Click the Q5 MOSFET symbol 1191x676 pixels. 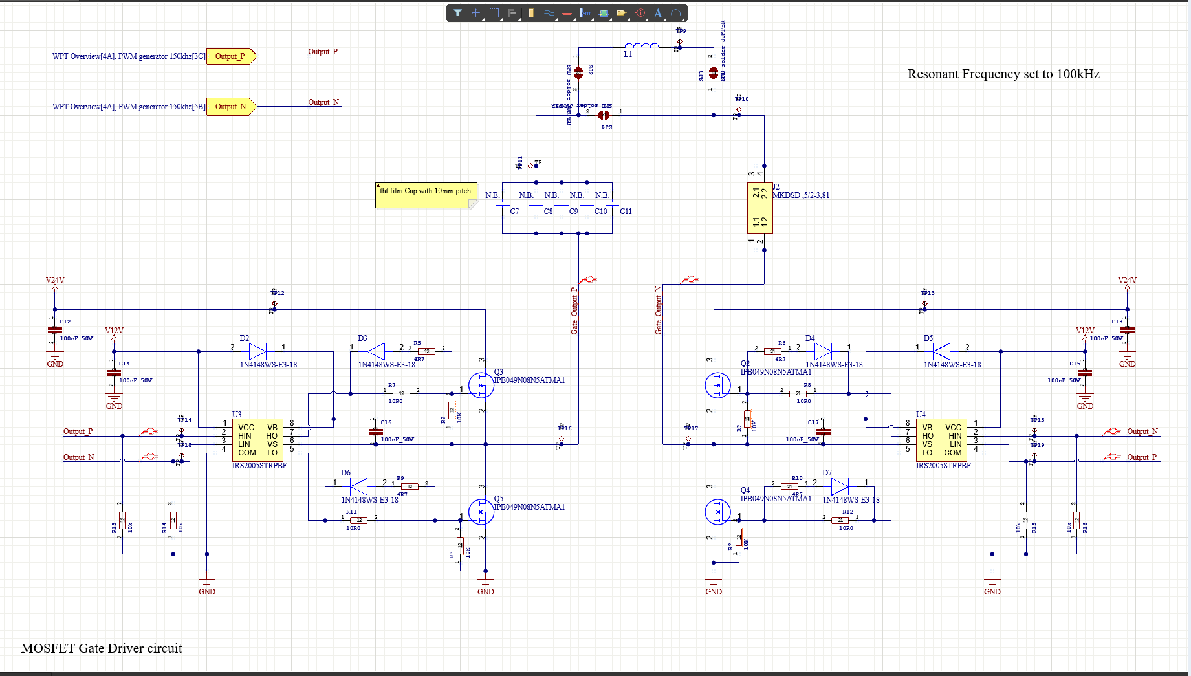pyautogui.click(x=481, y=512)
